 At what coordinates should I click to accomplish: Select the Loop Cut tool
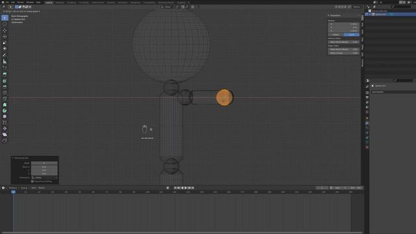[x=5, y=93]
